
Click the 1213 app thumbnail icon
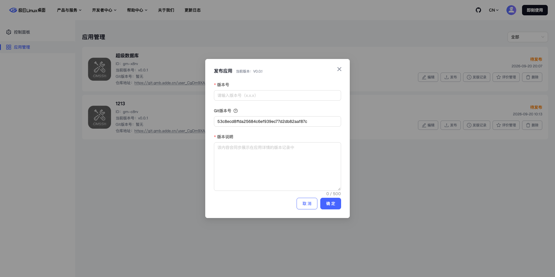point(99,117)
